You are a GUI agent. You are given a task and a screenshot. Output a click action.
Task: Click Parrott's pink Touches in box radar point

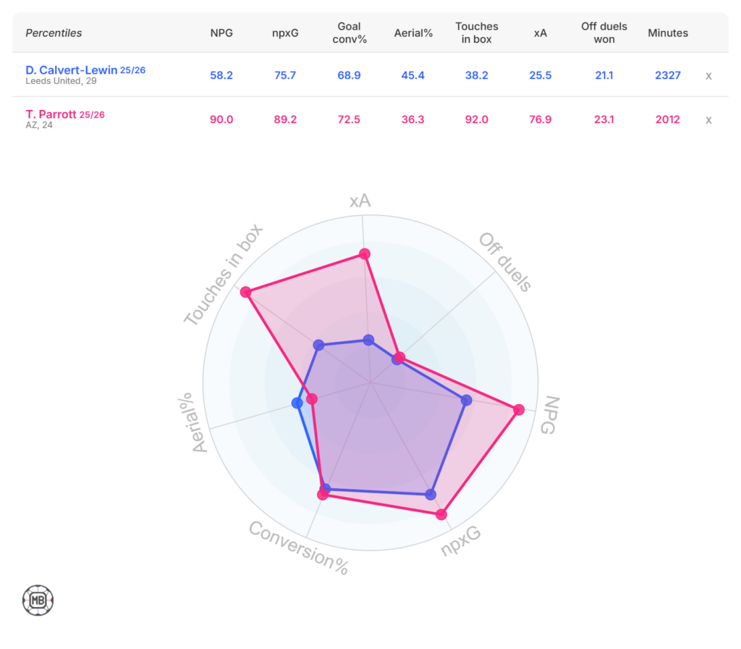[x=246, y=292]
